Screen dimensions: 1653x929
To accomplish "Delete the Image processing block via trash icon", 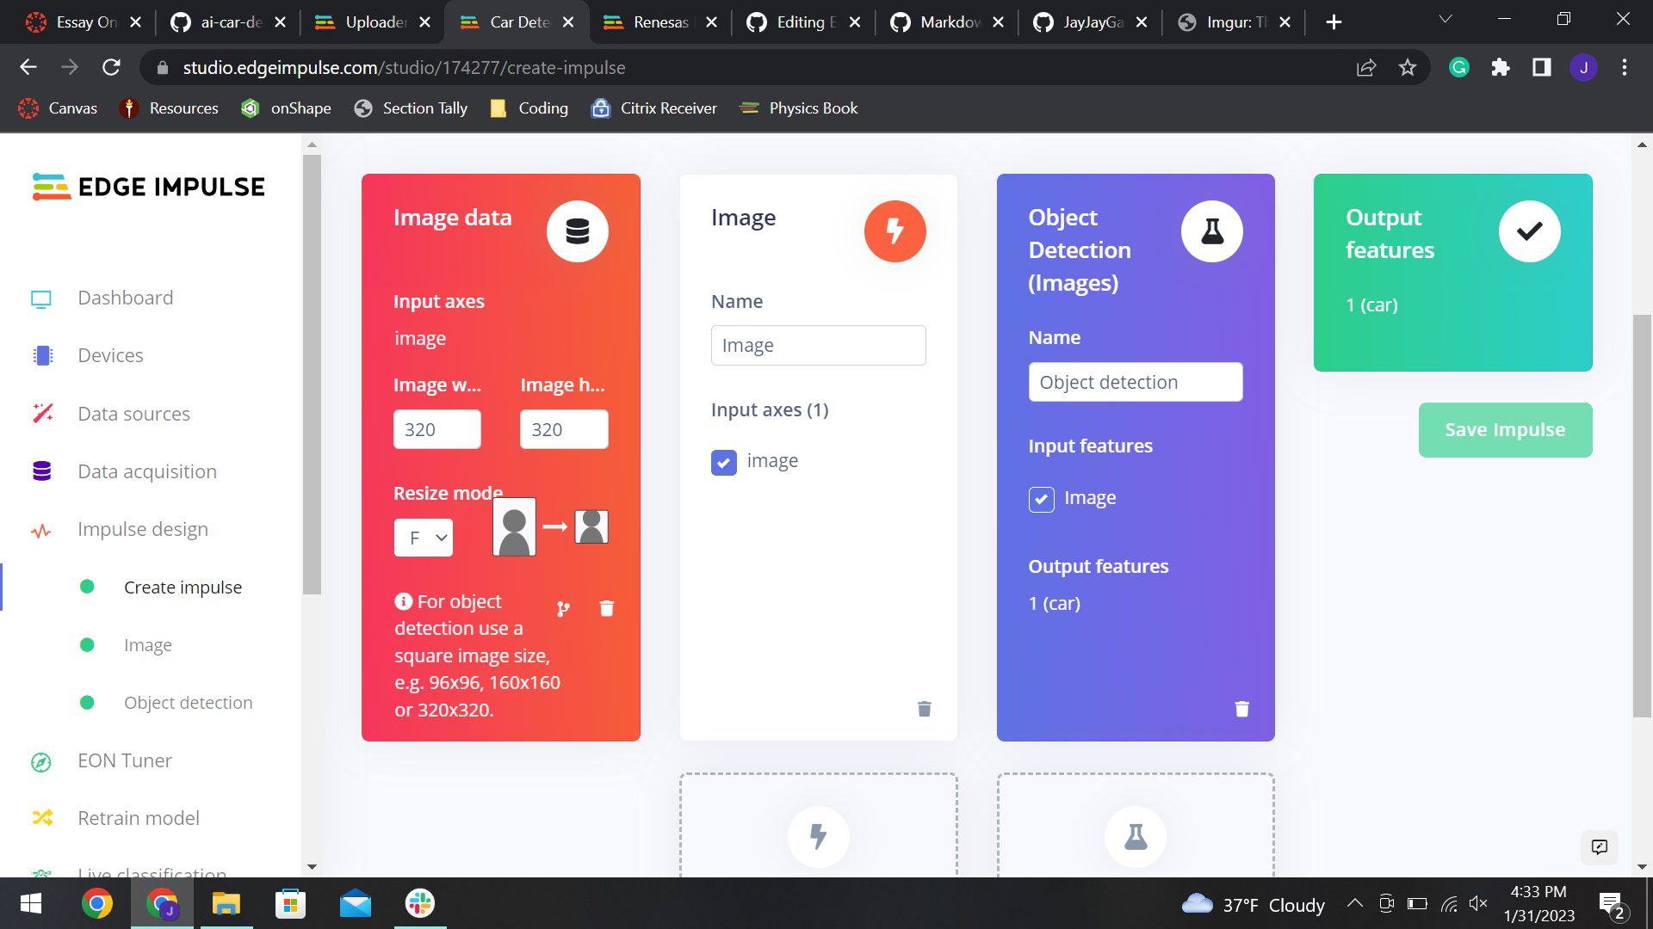I will (924, 709).
